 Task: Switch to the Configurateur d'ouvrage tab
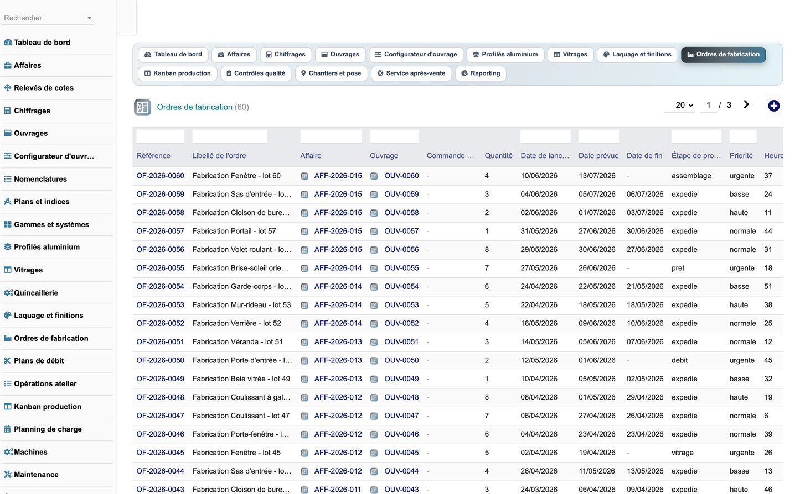416,55
